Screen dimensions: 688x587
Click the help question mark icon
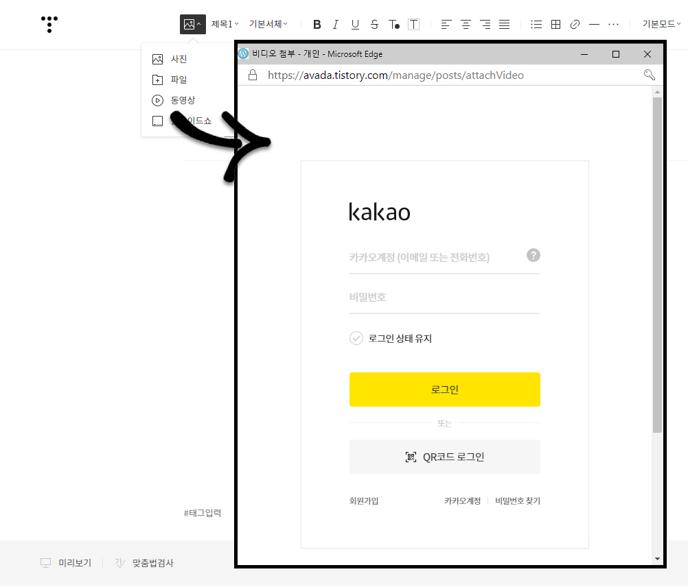[533, 255]
